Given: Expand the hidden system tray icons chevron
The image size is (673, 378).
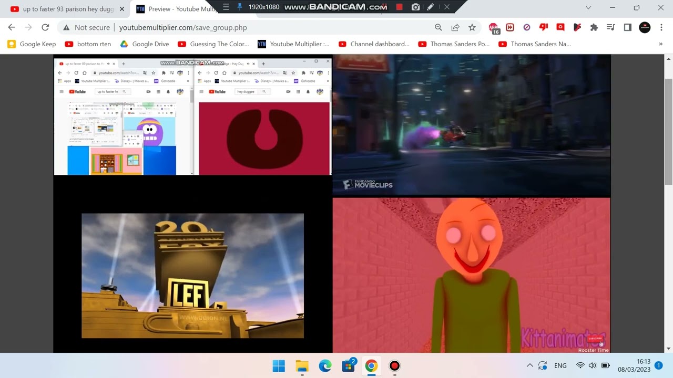Looking at the screenshot, I should pyautogui.click(x=529, y=365).
